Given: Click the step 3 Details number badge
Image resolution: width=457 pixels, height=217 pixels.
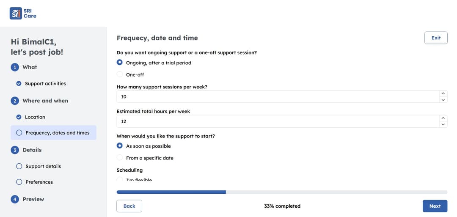Looking at the screenshot, I should click(15, 150).
